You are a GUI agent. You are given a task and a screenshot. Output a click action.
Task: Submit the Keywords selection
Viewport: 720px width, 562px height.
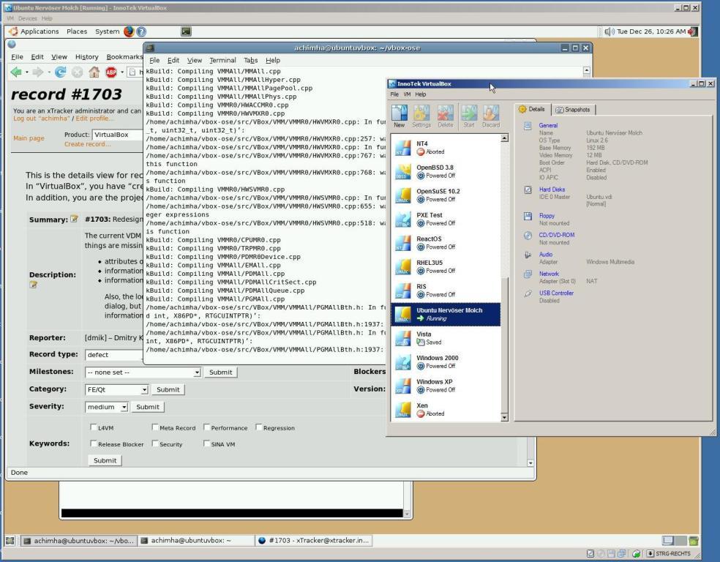(x=105, y=460)
